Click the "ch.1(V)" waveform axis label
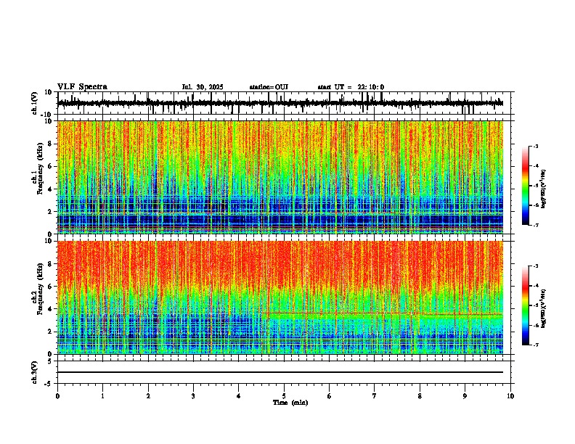575x444 pixels. [35, 103]
